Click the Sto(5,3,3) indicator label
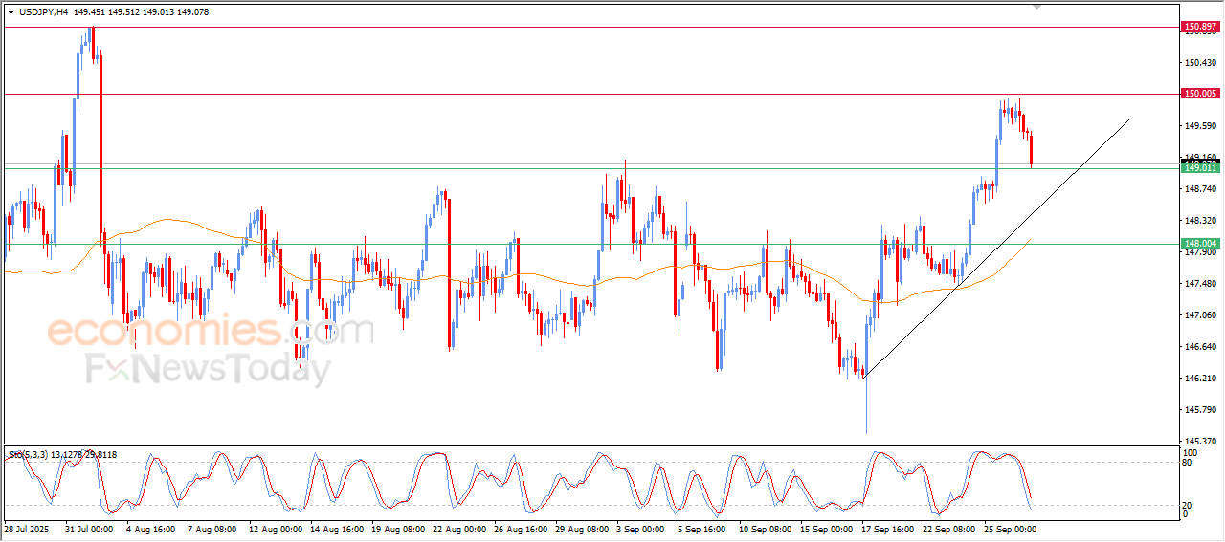 (28, 455)
